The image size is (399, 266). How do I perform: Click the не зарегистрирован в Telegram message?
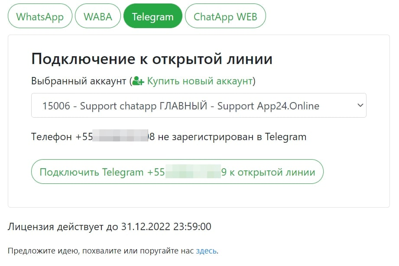coord(232,137)
